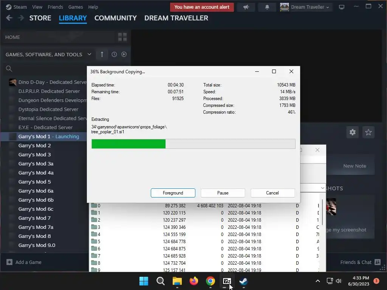Click the Steam forward navigation arrow
The image size is (387, 290).
pos(21,18)
